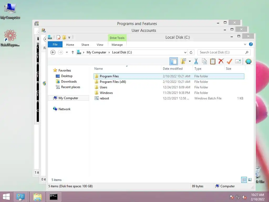The height and width of the screenshot is (202, 269).
Task: Select the Drive Tools contextual tab
Action: click(x=117, y=38)
